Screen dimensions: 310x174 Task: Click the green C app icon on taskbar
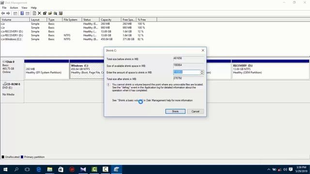click(94, 170)
